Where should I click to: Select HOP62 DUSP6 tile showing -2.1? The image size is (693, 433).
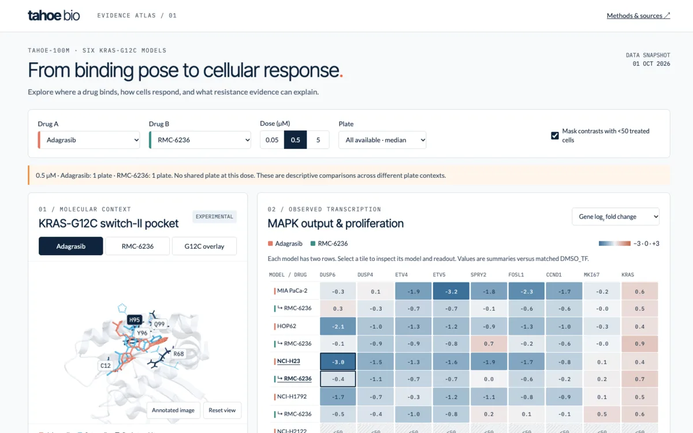(x=338, y=327)
